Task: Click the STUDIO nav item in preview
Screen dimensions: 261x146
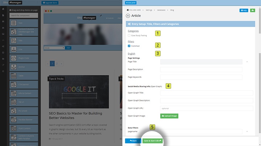Action: click(x=110, y=18)
